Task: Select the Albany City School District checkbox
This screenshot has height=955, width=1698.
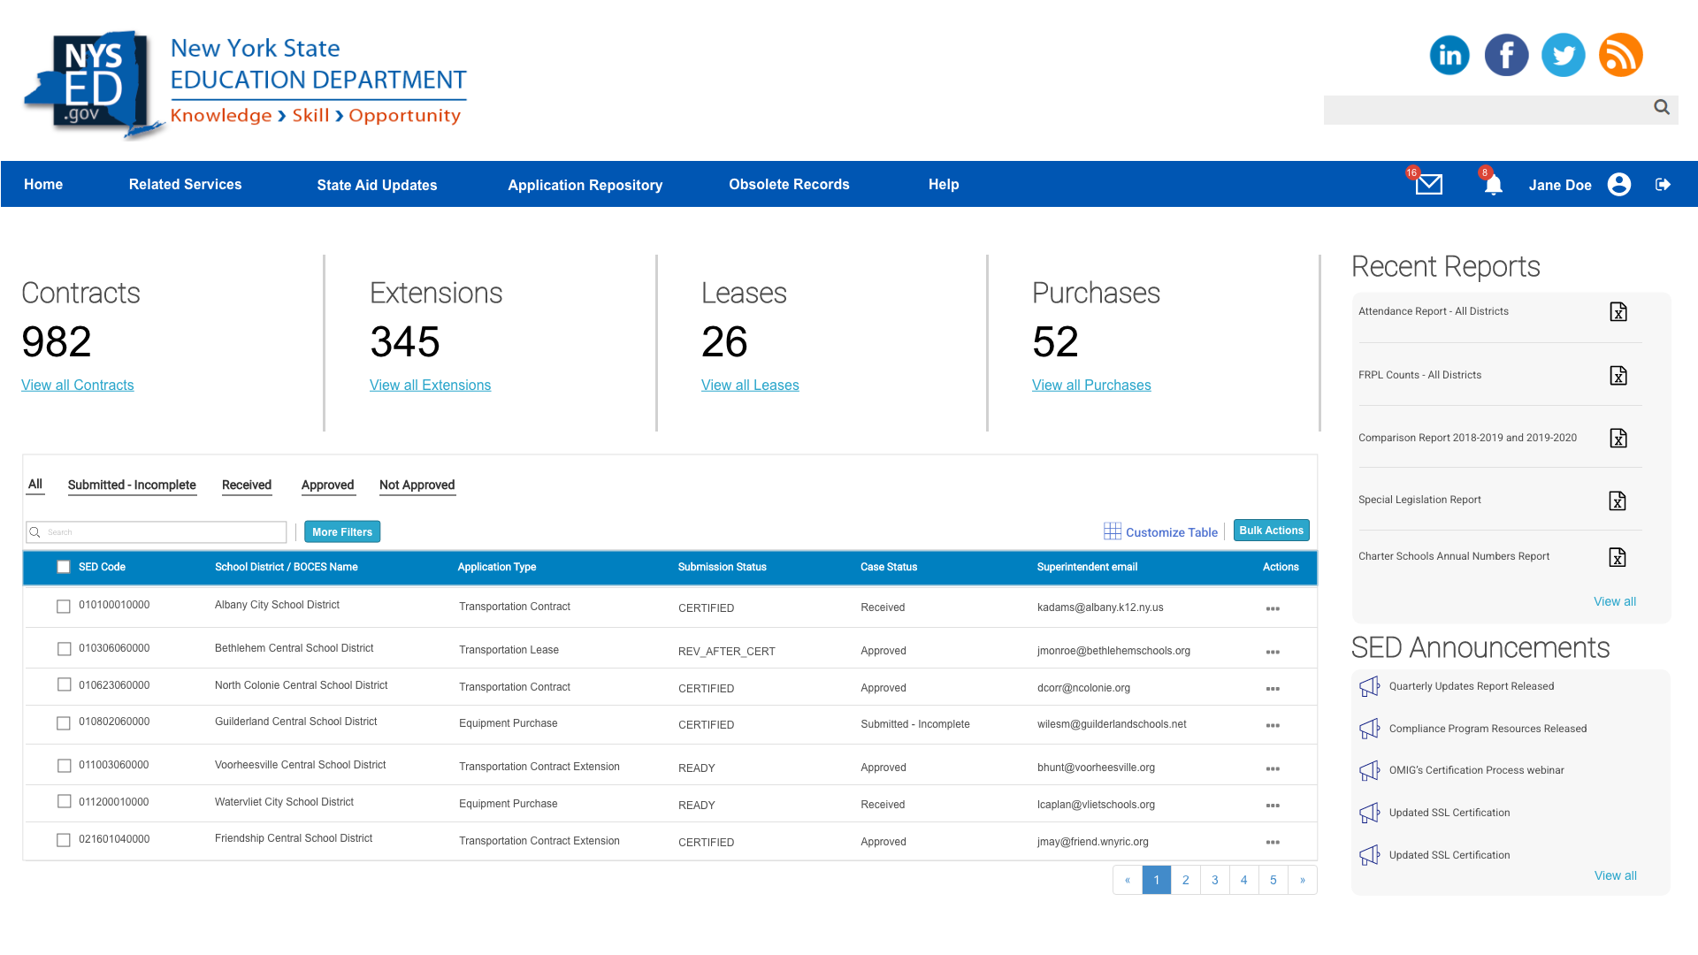Action: (x=64, y=607)
